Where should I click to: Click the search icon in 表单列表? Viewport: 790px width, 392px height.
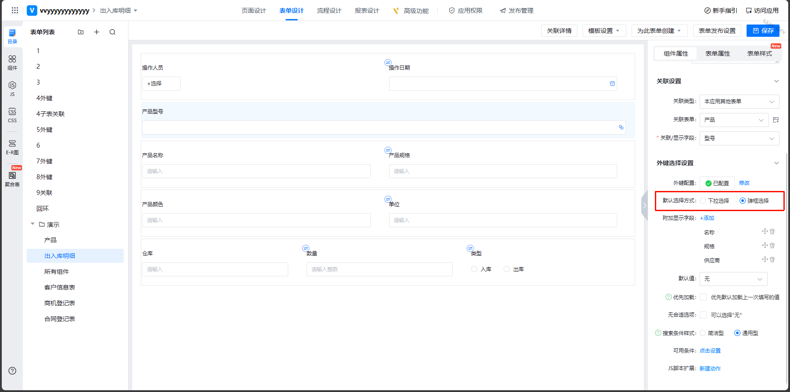click(x=113, y=32)
